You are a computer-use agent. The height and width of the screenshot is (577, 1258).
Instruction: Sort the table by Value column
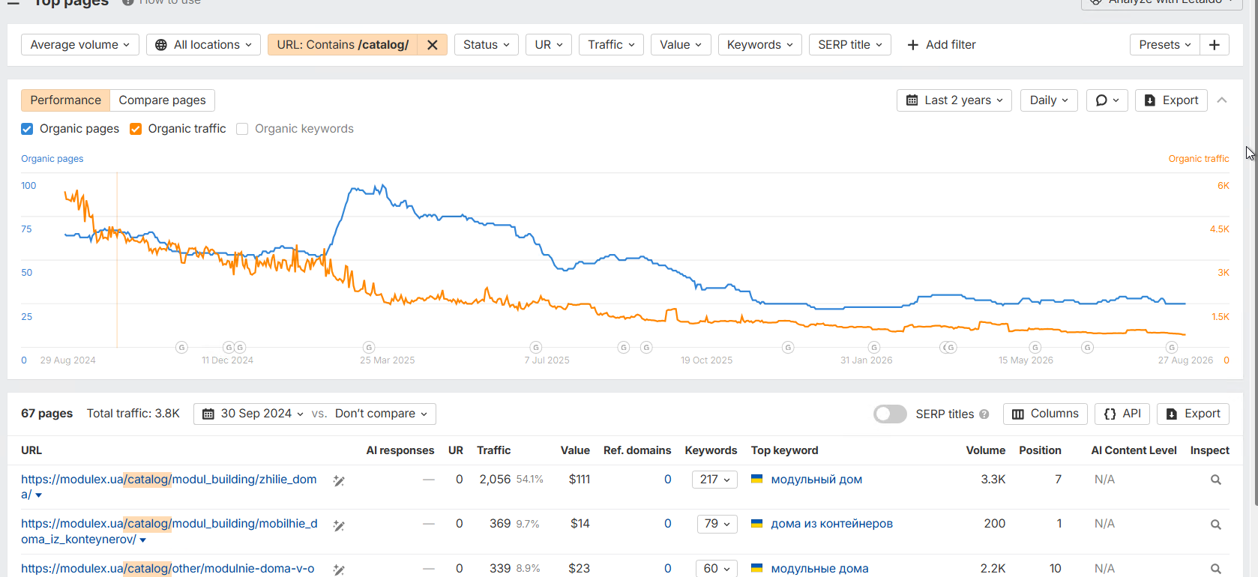pos(575,450)
